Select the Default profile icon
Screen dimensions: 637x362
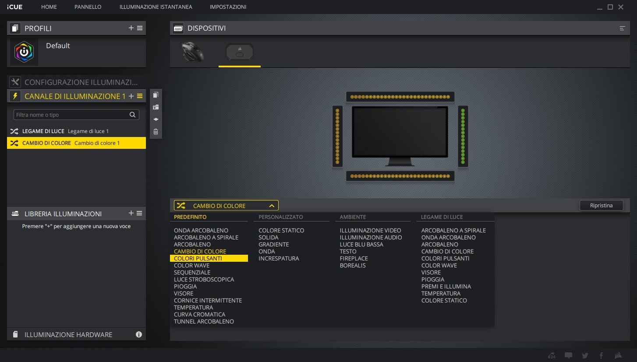(x=24, y=52)
